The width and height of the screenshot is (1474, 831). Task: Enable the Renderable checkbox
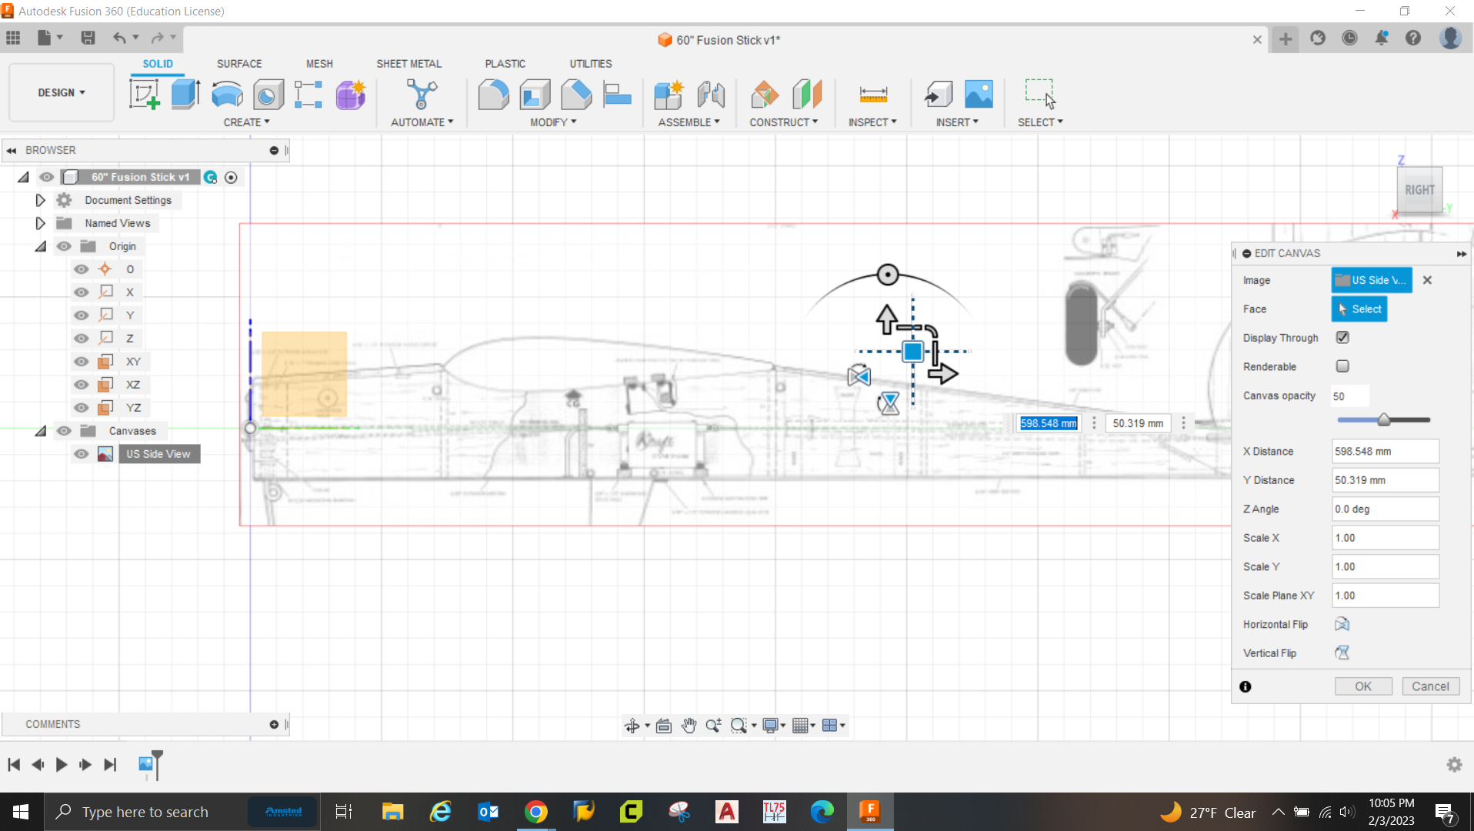tap(1342, 367)
